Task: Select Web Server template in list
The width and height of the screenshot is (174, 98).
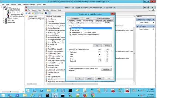Action: 51,79
